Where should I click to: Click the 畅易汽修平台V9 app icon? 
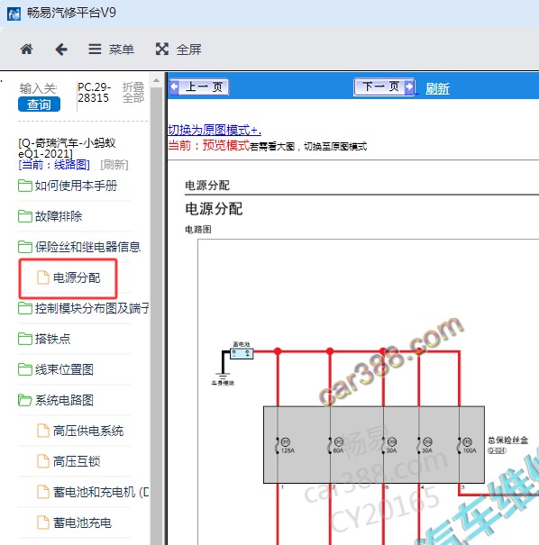click(x=14, y=14)
